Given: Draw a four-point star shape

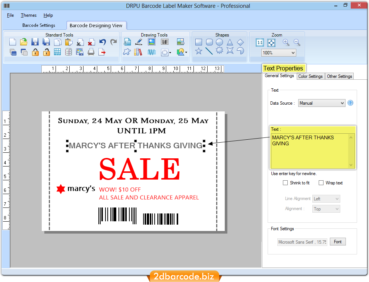Looking at the screenshot, I should click(x=230, y=50).
